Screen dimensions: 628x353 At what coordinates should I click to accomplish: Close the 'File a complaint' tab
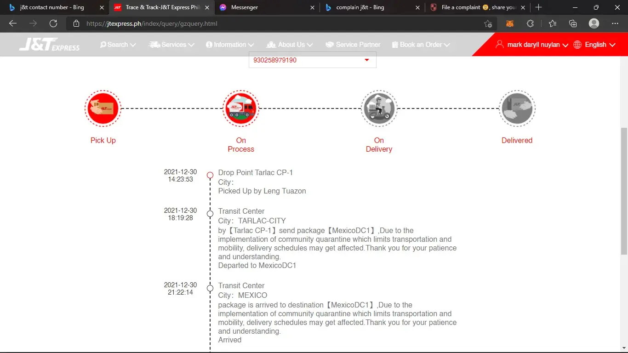pyautogui.click(x=523, y=7)
